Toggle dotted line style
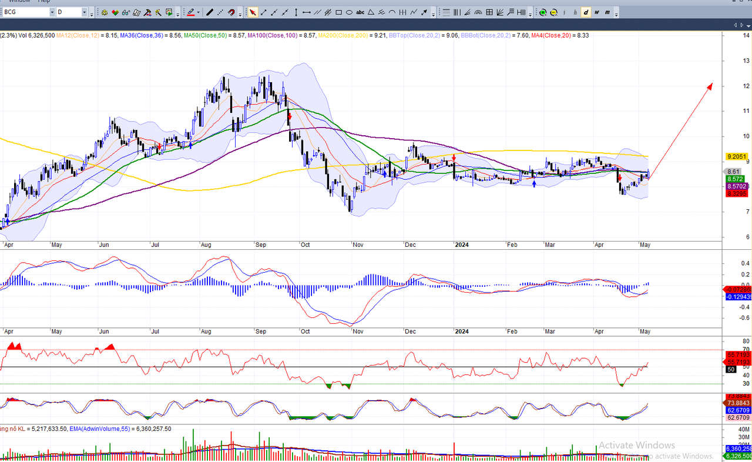Viewport: 752px width, 462px height. [x=220, y=12]
